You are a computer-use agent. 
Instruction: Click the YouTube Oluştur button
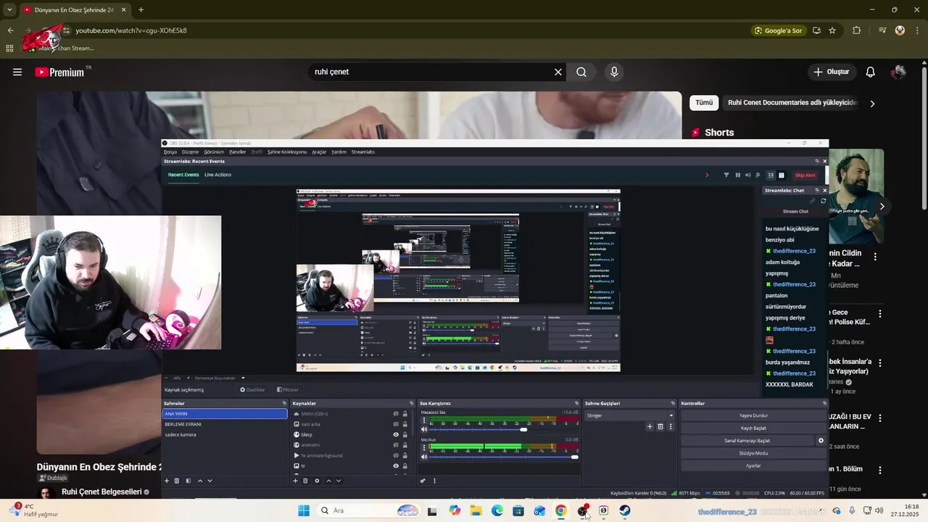click(831, 72)
